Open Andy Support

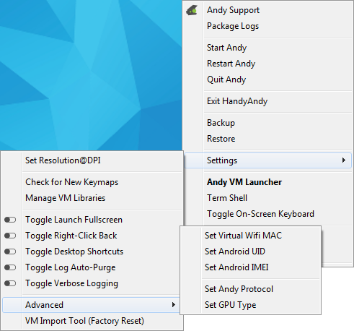point(233,10)
